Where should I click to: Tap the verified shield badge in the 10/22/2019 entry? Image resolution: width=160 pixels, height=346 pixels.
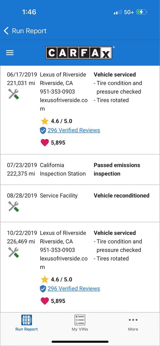click(43, 289)
